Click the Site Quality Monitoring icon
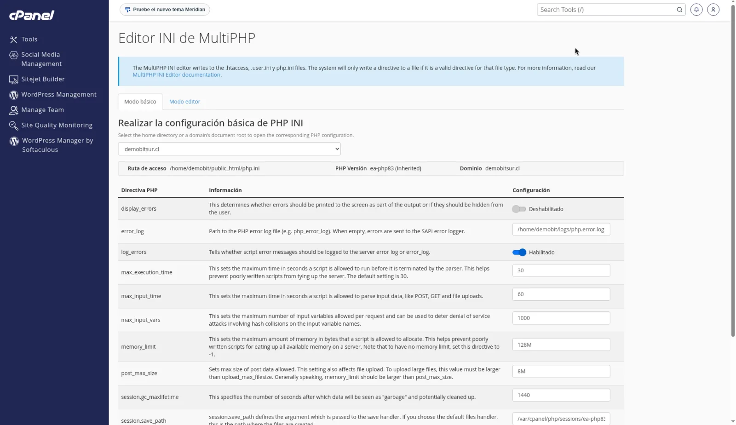The height and width of the screenshot is (425, 736). pos(14,126)
